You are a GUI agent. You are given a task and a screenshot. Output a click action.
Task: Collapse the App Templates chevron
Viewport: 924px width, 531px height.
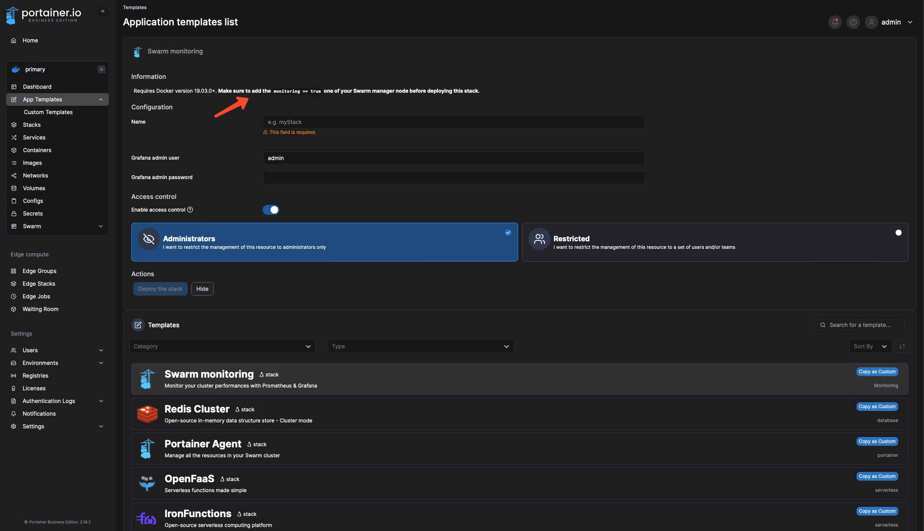click(x=101, y=99)
